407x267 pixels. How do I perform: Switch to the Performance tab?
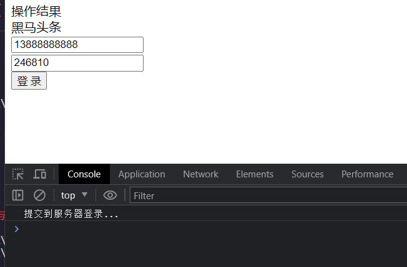point(367,174)
